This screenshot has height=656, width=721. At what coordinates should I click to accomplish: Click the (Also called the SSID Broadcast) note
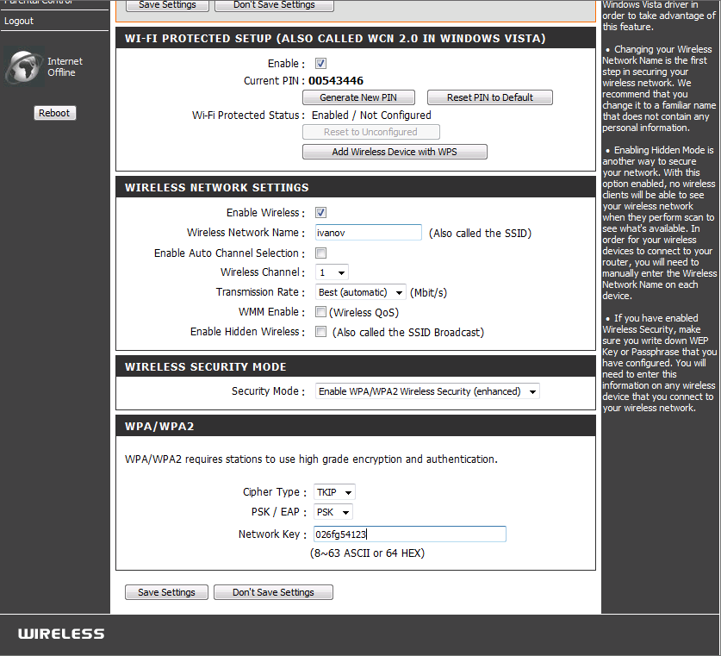408,333
